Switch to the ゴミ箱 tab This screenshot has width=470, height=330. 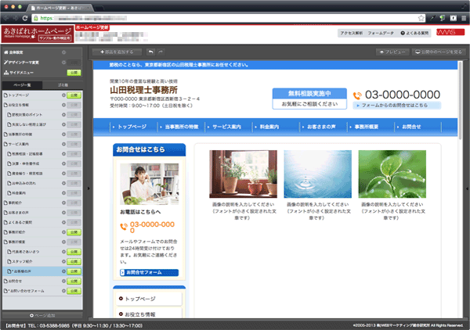[63, 84]
